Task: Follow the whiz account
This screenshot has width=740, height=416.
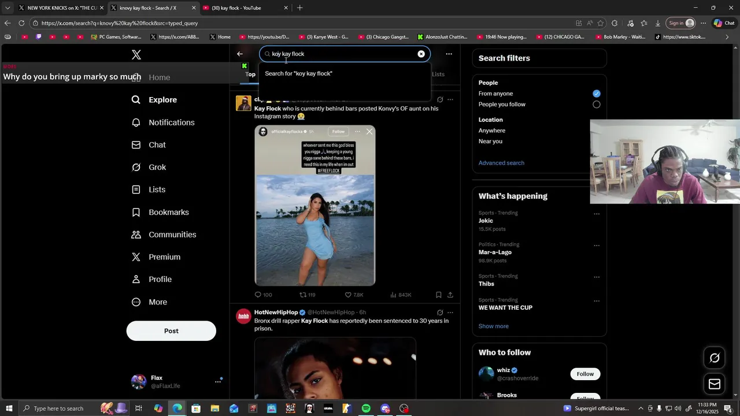Action: pos(585,374)
